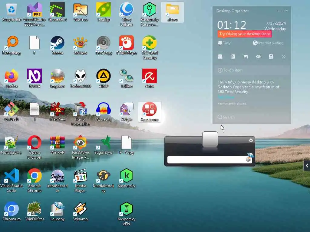Select the Google Chrome icon
This screenshot has width=310, height=232.
[x=35, y=181]
